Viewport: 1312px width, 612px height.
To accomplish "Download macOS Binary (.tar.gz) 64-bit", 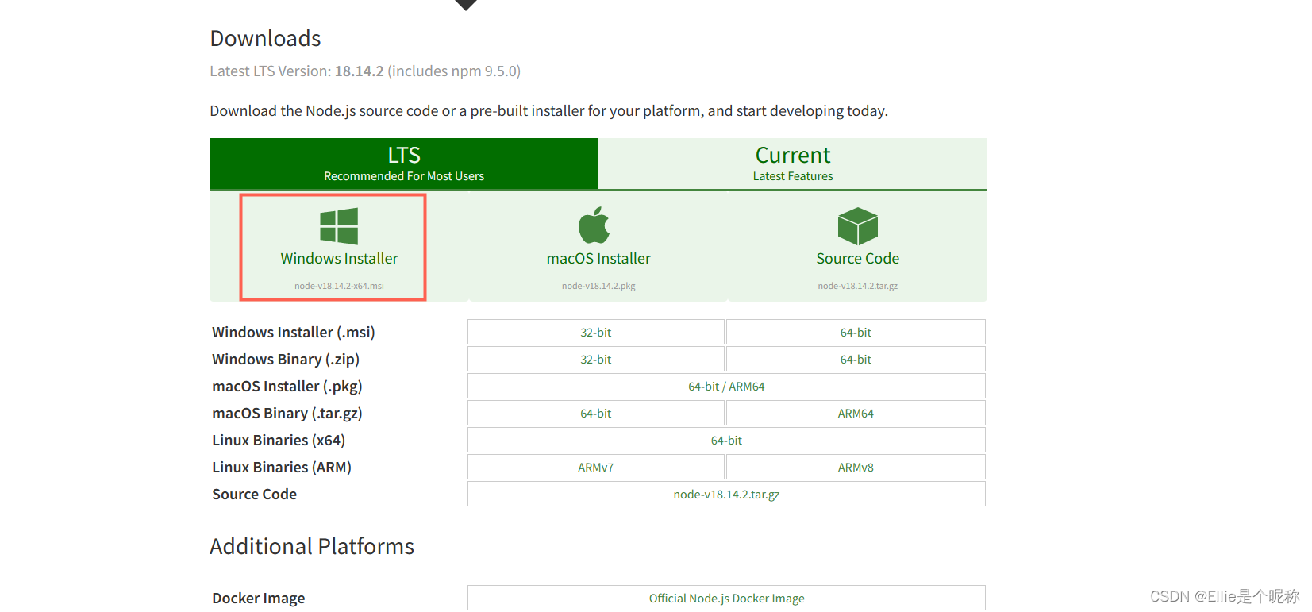I will (x=596, y=413).
